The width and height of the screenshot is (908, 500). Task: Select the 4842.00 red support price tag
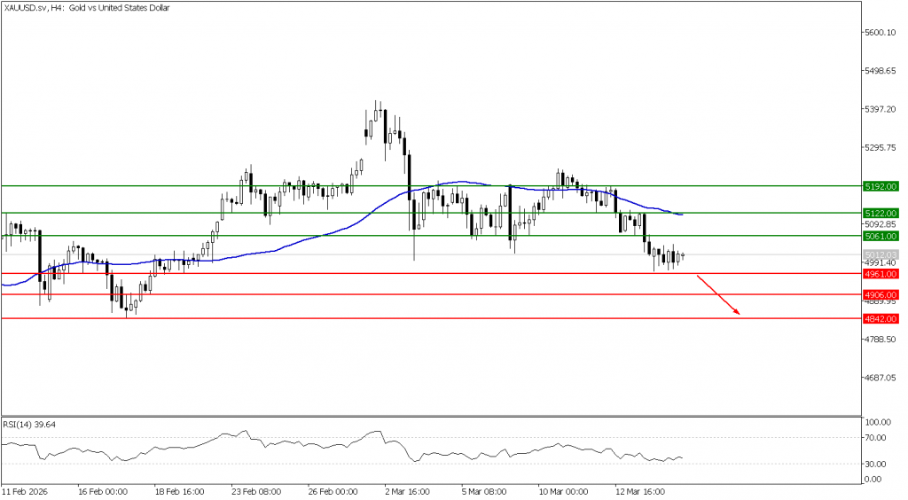click(881, 318)
